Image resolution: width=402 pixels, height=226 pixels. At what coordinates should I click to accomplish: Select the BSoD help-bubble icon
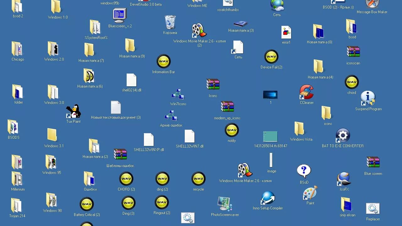(x=304, y=172)
